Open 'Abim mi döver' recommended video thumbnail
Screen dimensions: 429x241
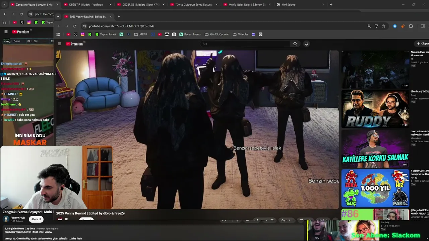point(375,70)
